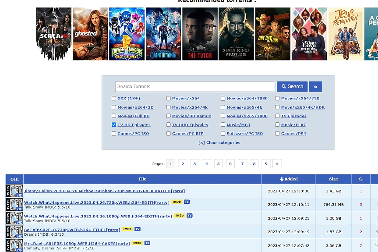
Task: Click the category icon beside Bel-Air torrent
Action: (x=14, y=232)
